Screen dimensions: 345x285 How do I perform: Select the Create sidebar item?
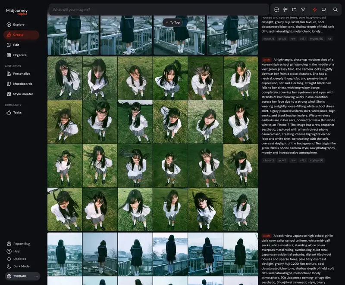pyautogui.click(x=21, y=35)
